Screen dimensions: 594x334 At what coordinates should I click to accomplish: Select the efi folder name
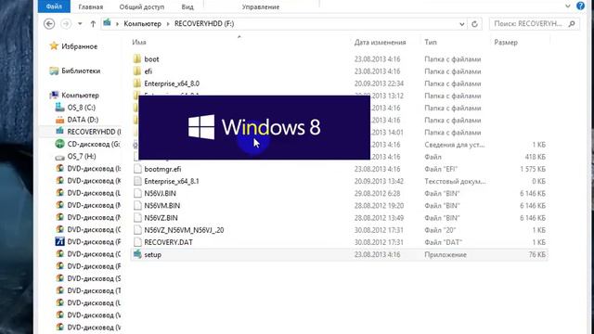(148, 71)
